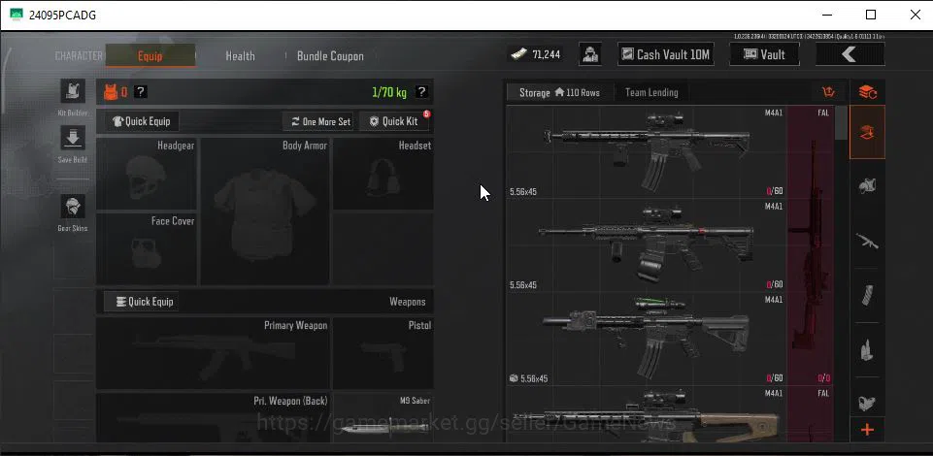Select the Storage 110 Rows tab
The height and width of the screenshot is (456, 933).
point(559,93)
